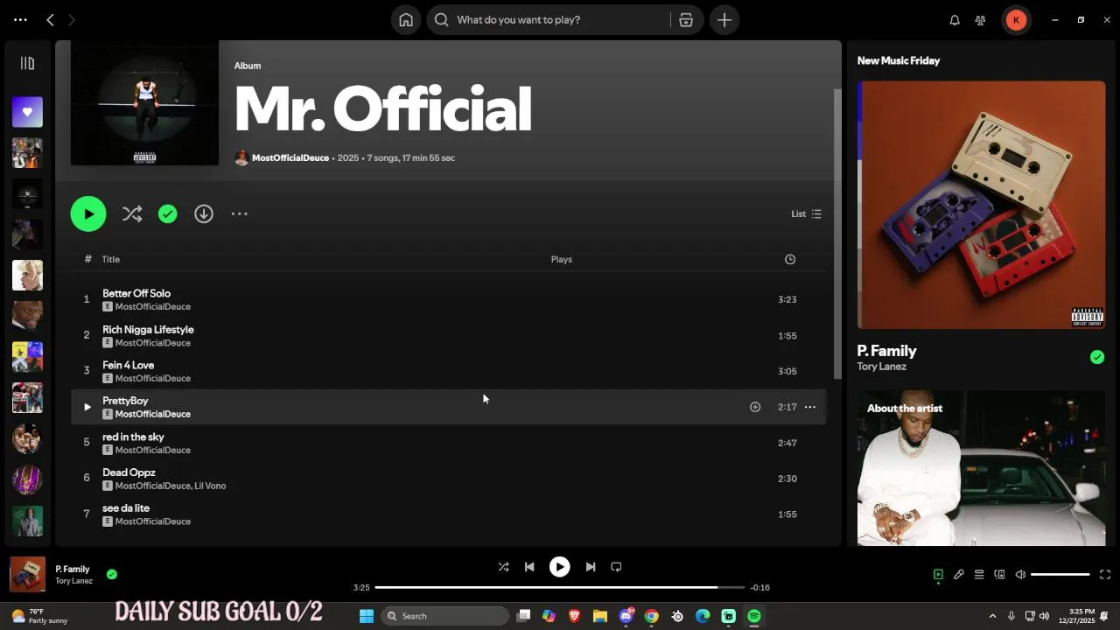Click the Title column header
The height and width of the screenshot is (630, 1120).
coord(110,259)
